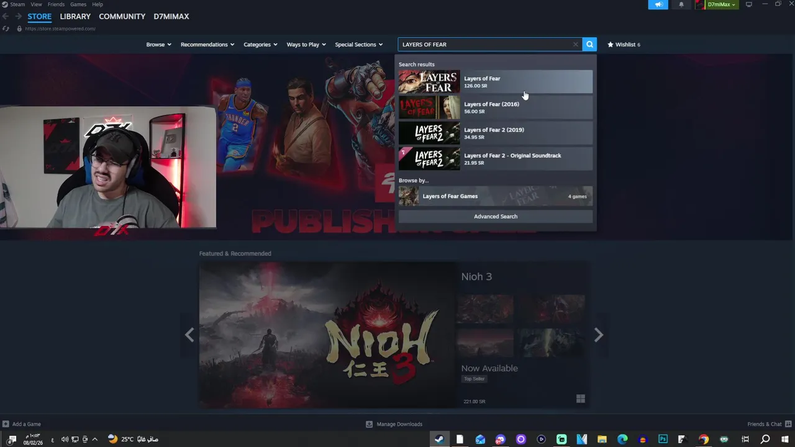This screenshot has height=447, width=795.
Task: Click the Wishlist star icon
Action: point(611,44)
